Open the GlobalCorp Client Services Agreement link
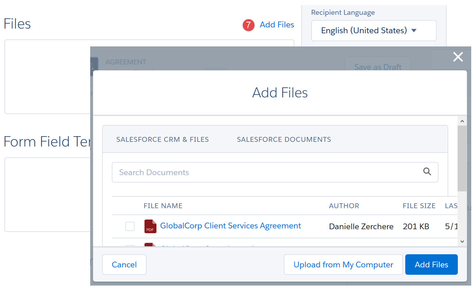 click(230, 226)
